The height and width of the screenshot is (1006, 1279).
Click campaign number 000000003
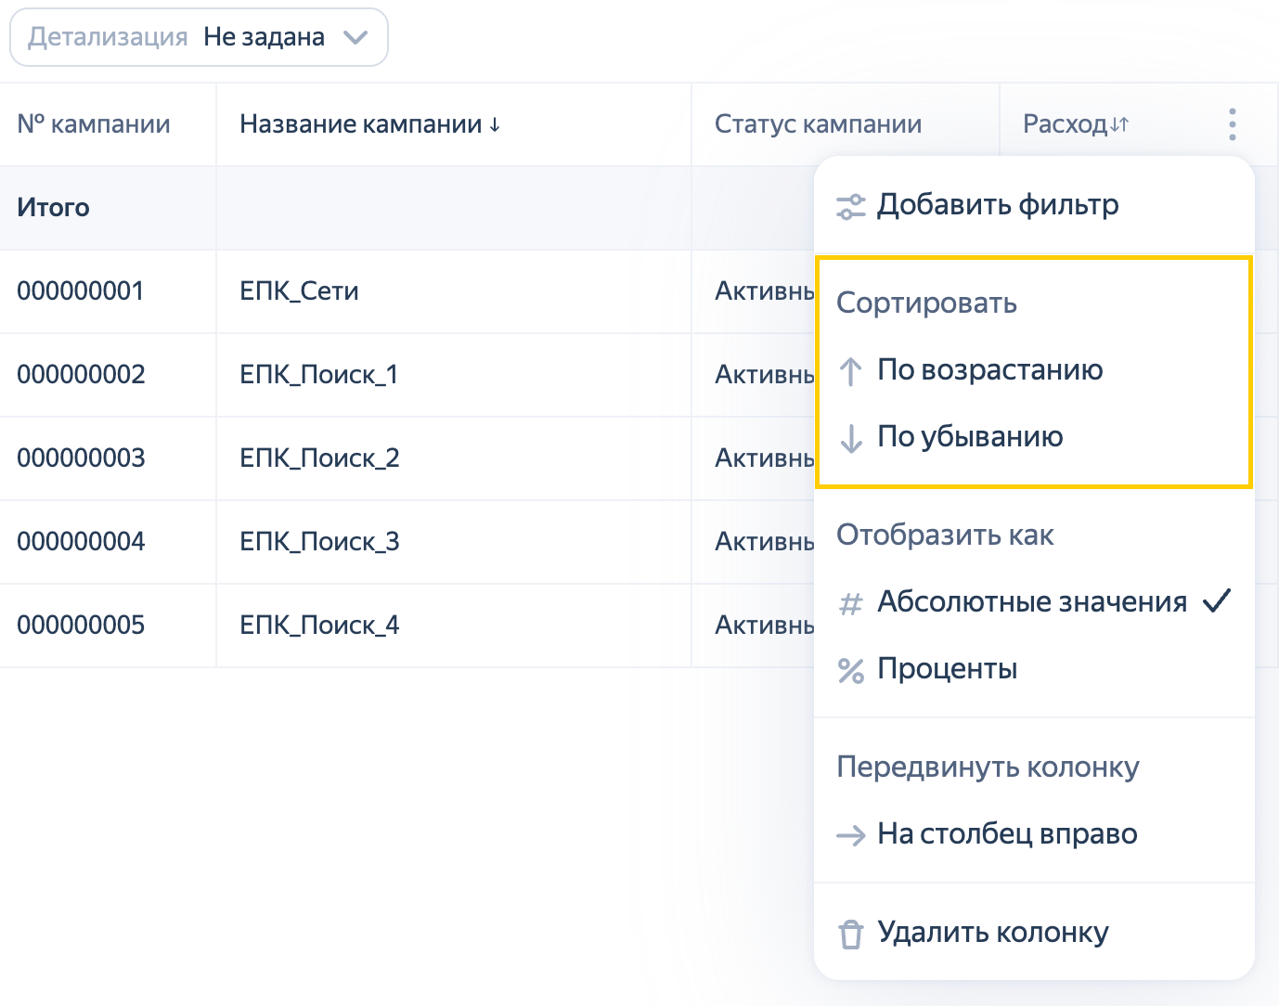pyautogui.click(x=81, y=458)
